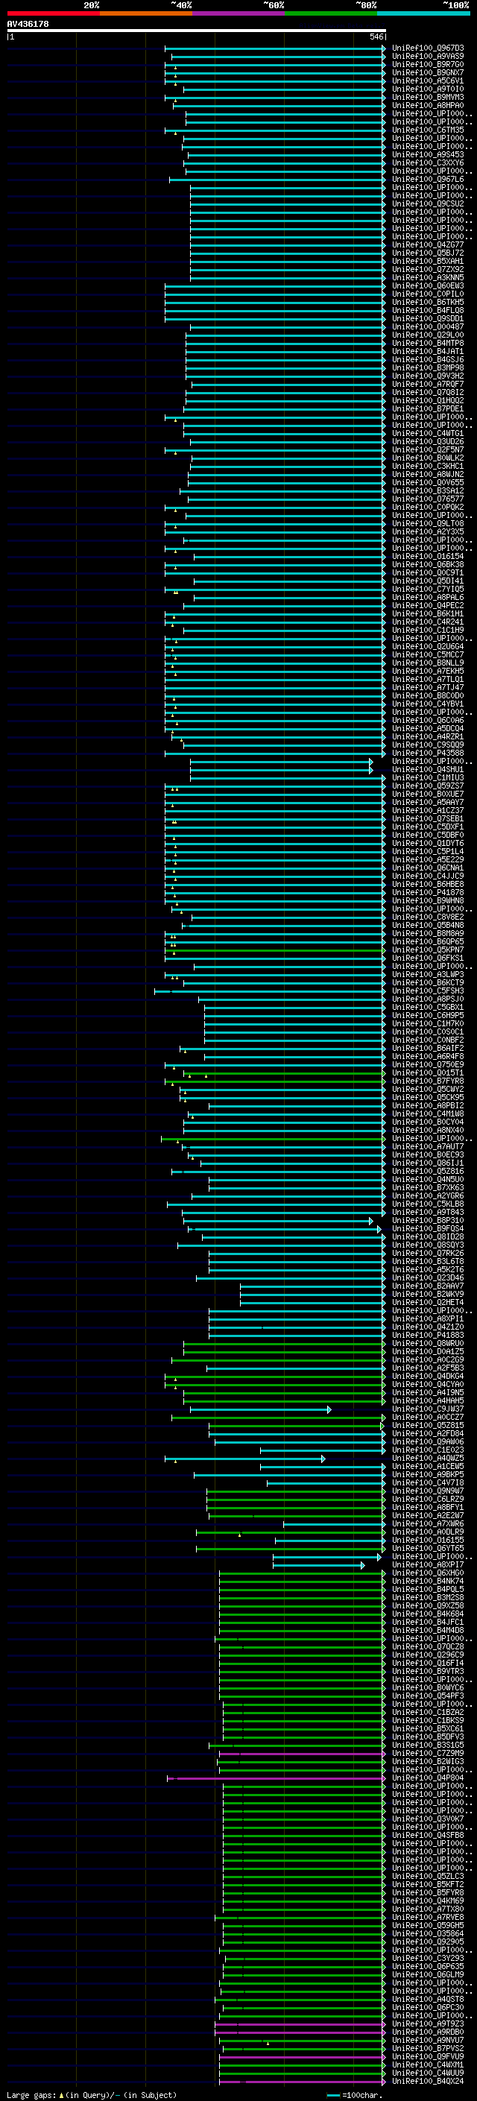This screenshot has height=2101, width=477.
Task: Select the UniRef100_O00487 label
Action: pos(428,326)
